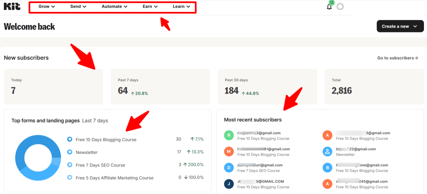
Task: Click the dark blue J subscriber avatar
Action: (229, 184)
